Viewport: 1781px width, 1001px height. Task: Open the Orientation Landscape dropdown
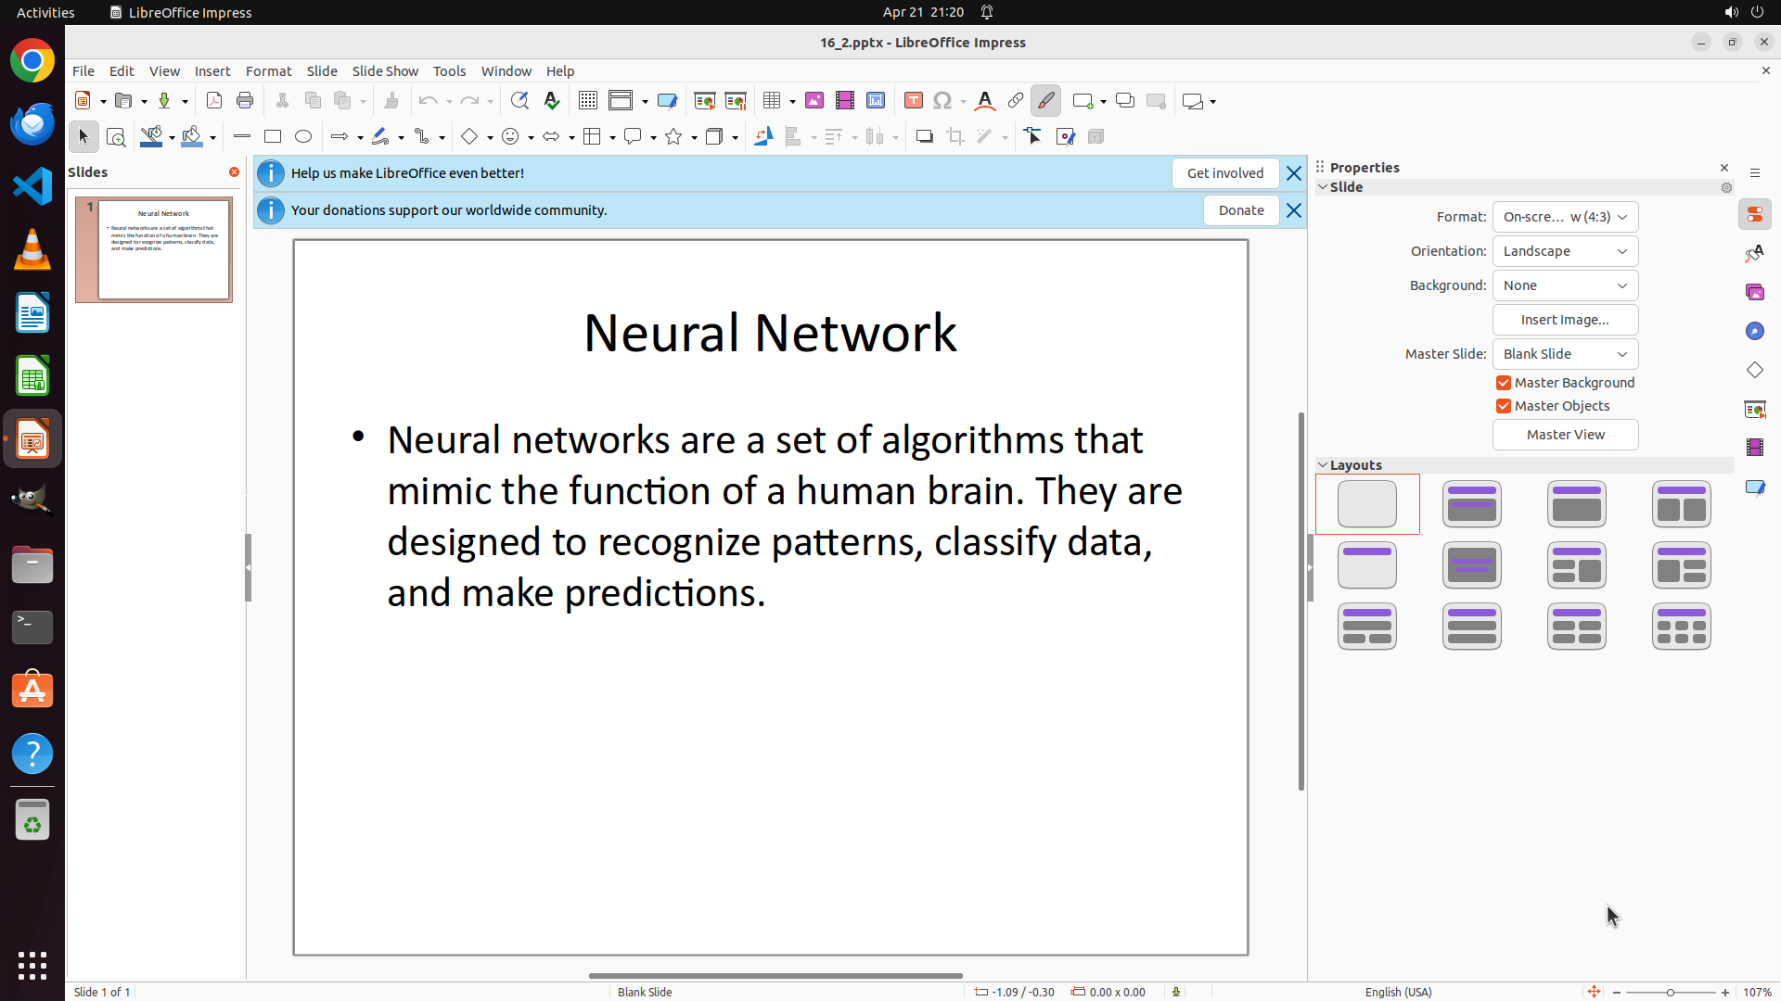click(1565, 251)
